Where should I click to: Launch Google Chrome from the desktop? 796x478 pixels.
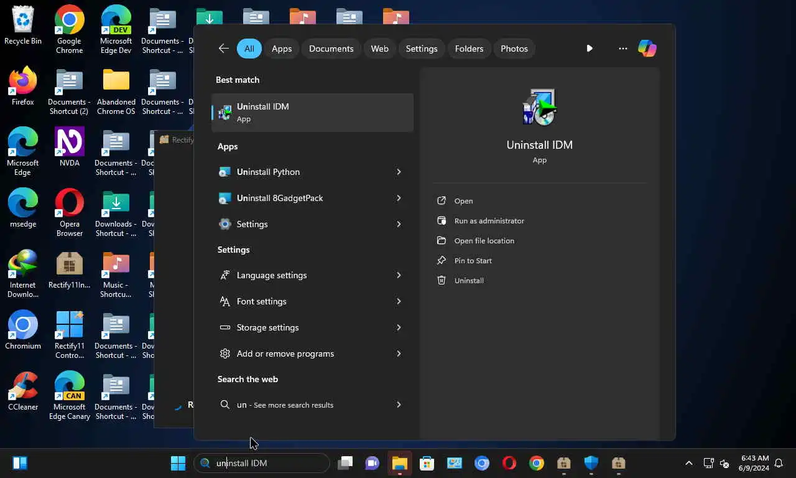[x=69, y=29]
